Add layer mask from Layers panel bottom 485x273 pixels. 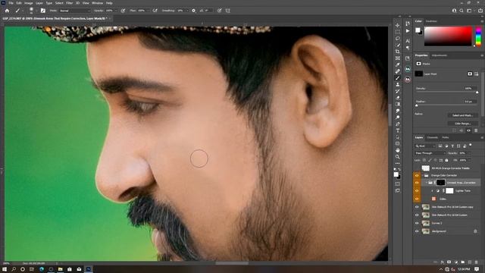tap(449, 262)
